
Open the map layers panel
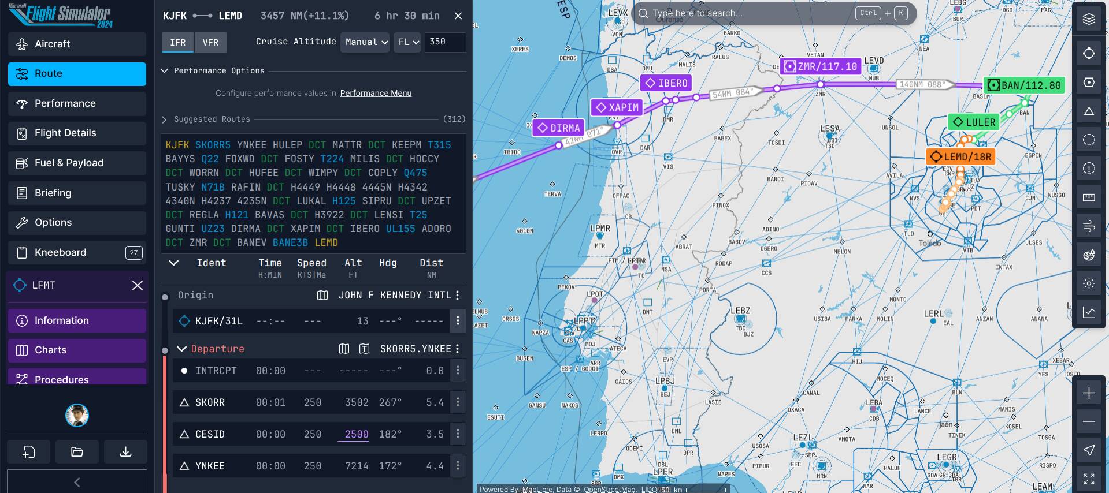point(1089,19)
